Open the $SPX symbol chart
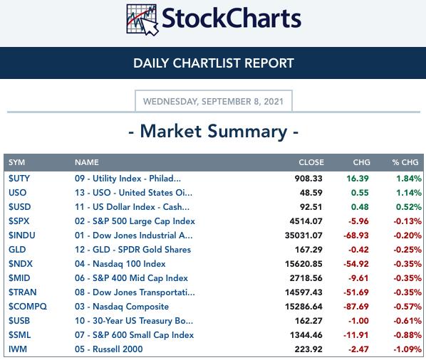Screen dimensions: 426x360 click(19, 221)
